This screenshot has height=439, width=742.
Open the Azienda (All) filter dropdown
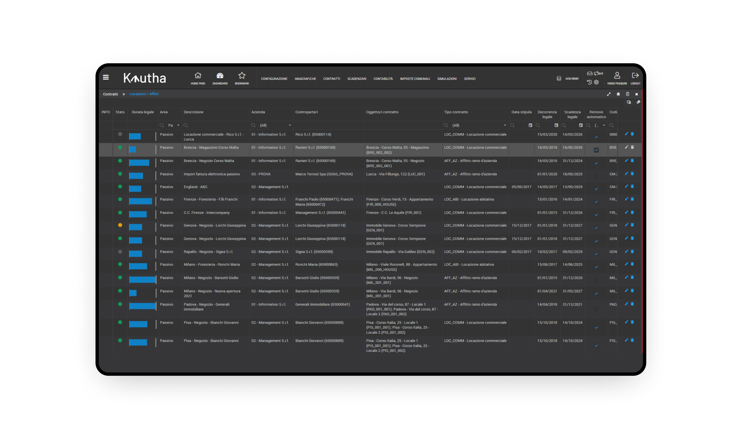(290, 125)
